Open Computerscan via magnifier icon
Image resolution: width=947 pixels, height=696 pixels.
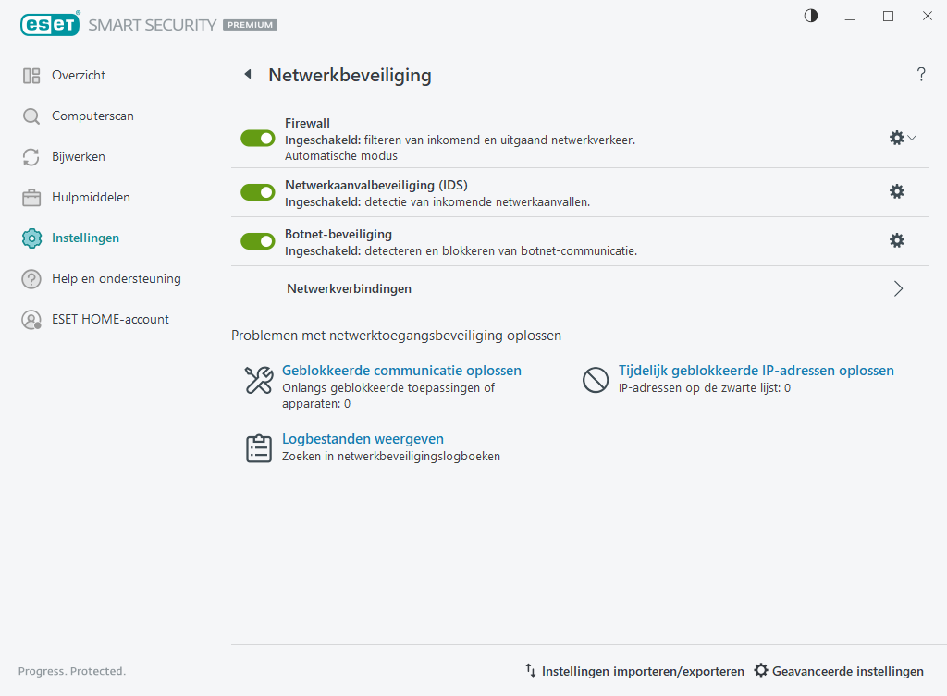pos(31,116)
